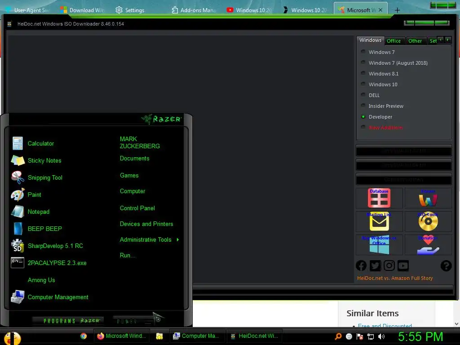
Task: Open MARK ZUCKERBERG user folder
Action: [x=140, y=142]
